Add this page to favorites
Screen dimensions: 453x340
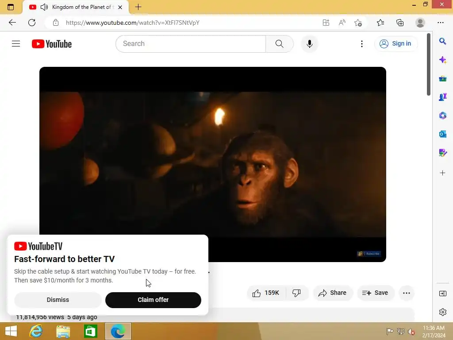[358, 23]
